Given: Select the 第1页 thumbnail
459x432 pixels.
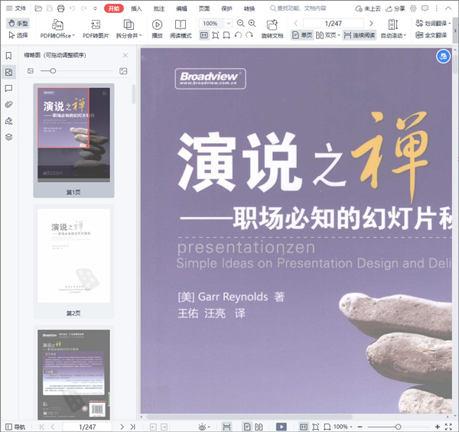Looking at the screenshot, I should [x=73, y=141].
